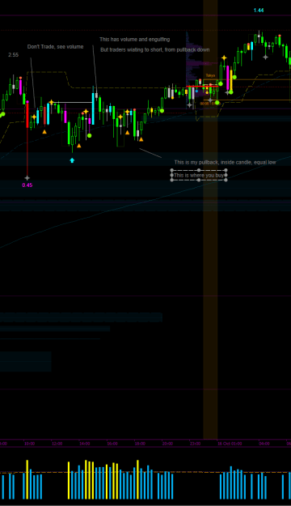The height and width of the screenshot is (506, 291).
Task: Click the white horizontal line segment between candles
Action: 73,103
